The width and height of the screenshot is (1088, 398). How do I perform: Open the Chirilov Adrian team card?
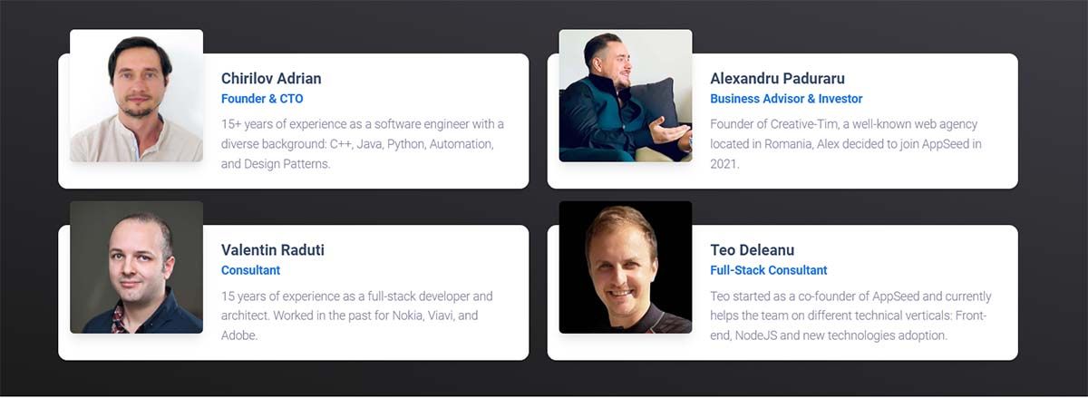(294, 121)
